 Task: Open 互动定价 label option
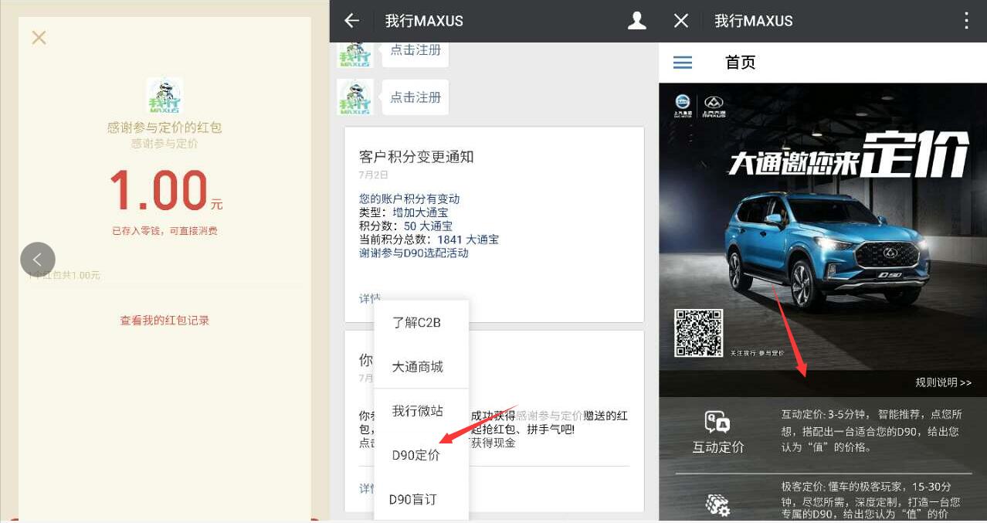click(x=717, y=447)
